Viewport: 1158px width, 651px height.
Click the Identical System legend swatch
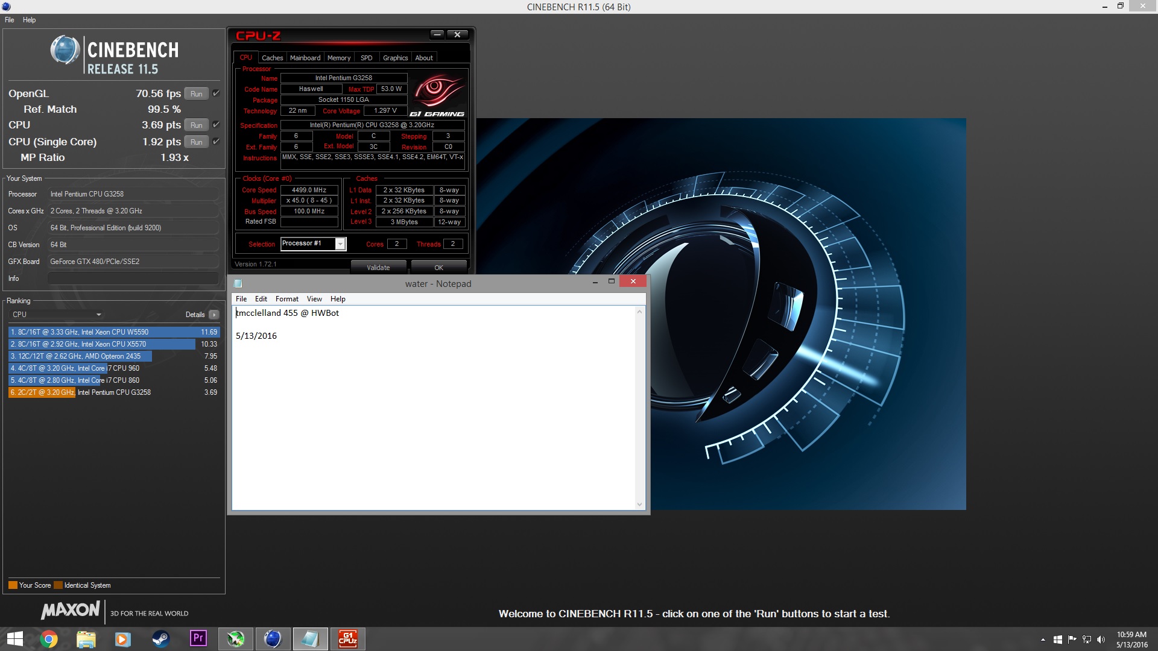[x=58, y=585]
